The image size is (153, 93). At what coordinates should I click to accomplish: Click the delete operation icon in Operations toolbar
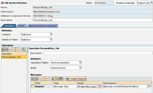tap(7, 49)
